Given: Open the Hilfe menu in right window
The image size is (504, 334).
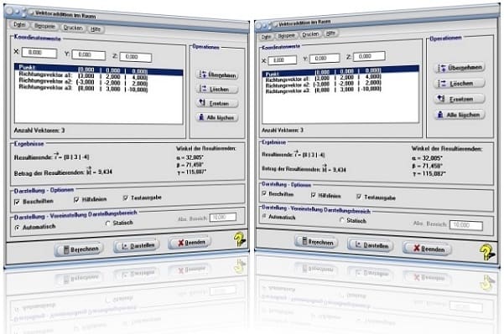Looking at the screenshot, I should (x=330, y=33).
